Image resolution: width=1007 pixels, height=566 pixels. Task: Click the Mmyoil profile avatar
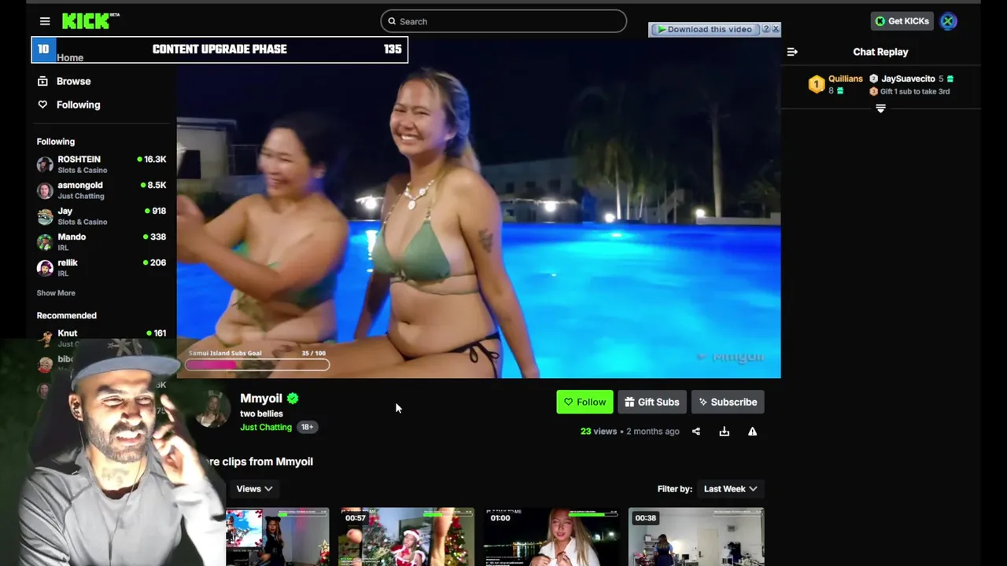[x=212, y=408]
